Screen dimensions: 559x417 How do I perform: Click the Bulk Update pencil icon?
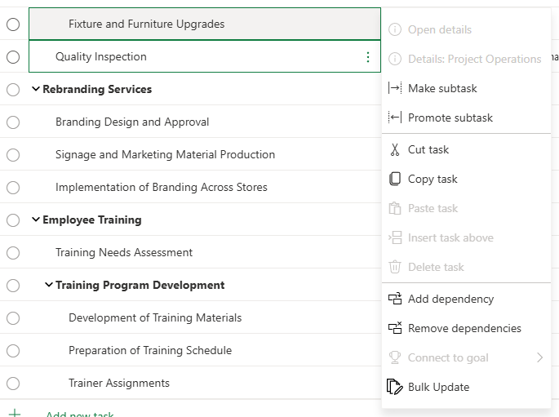tap(395, 387)
